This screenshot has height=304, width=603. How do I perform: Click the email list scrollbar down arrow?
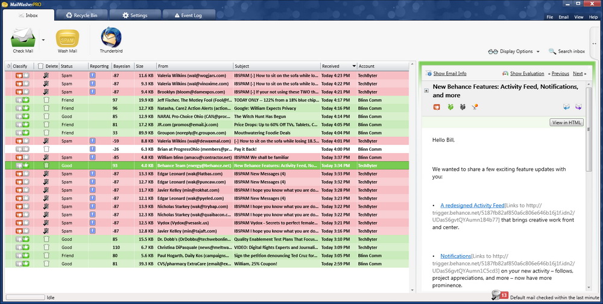point(412,290)
